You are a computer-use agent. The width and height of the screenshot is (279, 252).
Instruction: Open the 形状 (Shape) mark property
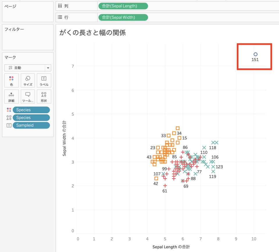click(x=44, y=96)
